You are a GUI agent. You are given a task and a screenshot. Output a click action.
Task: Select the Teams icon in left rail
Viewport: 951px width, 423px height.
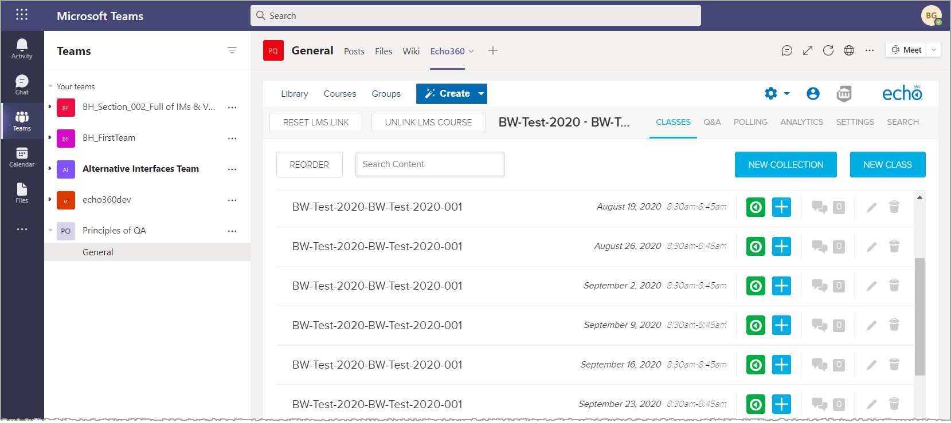(22, 121)
